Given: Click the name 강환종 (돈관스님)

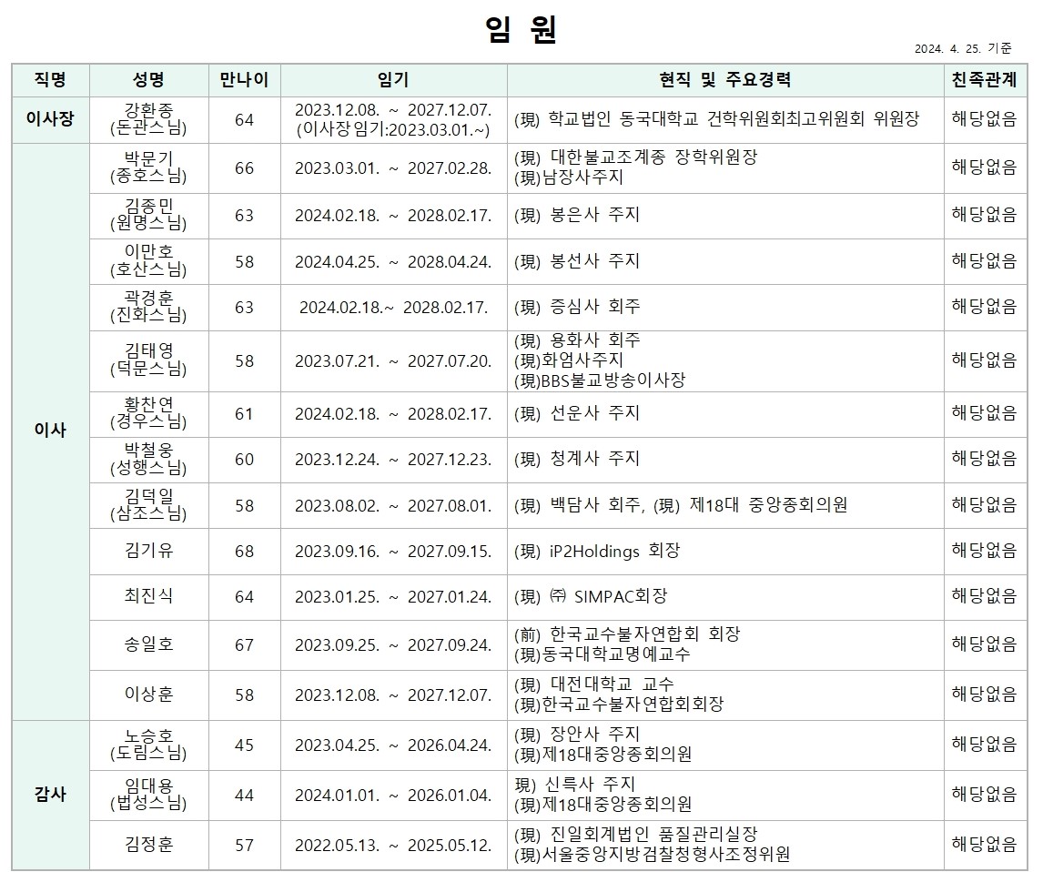Looking at the screenshot, I should coord(148,119).
